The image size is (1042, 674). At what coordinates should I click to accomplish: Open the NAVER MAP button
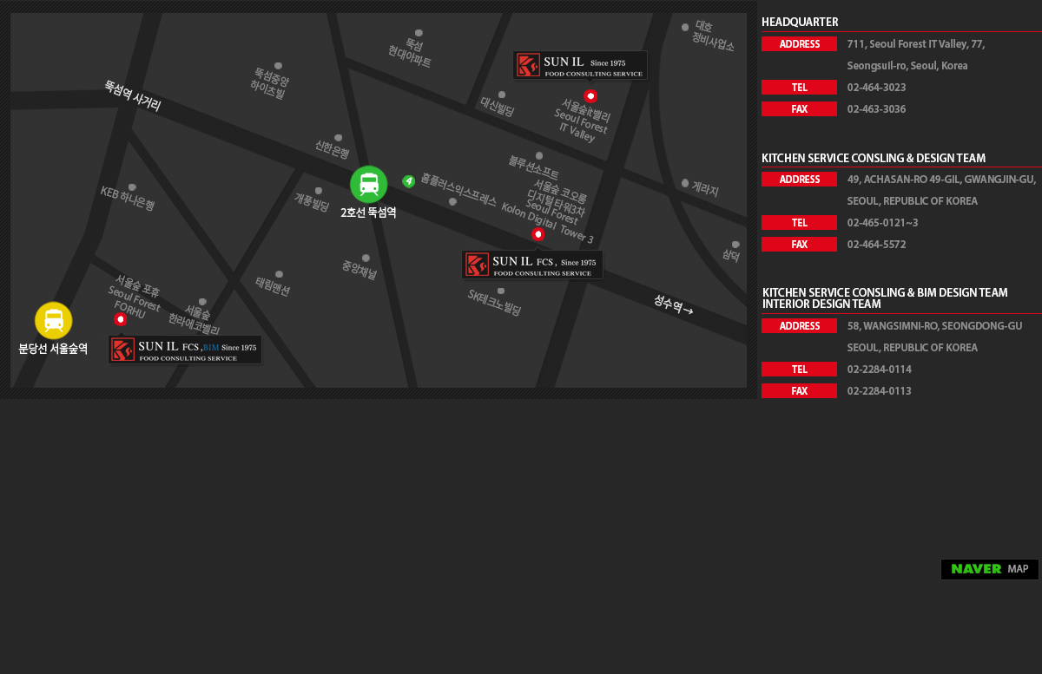(x=989, y=569)
